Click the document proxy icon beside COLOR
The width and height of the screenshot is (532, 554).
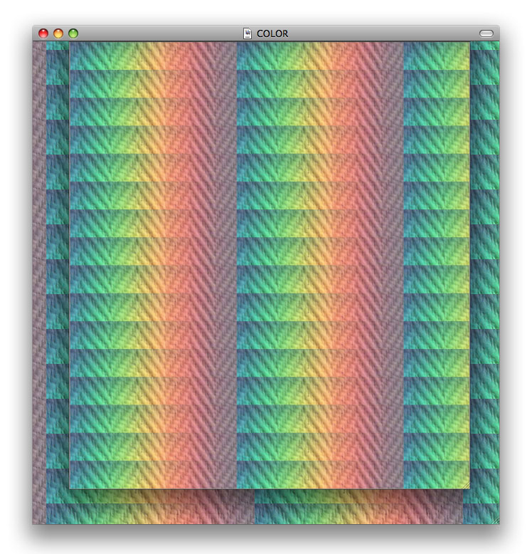coord(248,33)
